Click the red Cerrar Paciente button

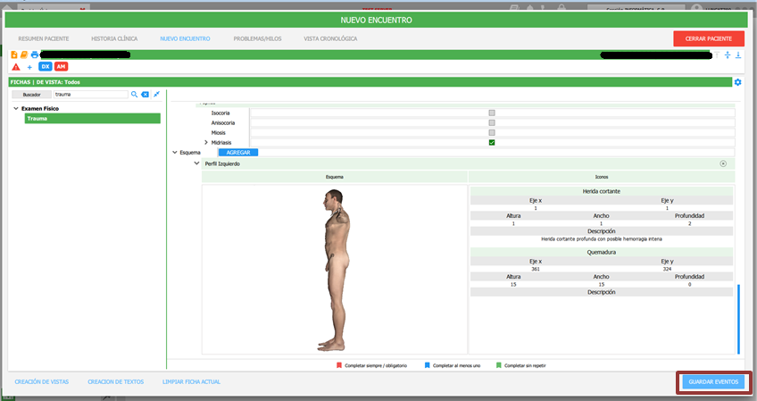tap(708, 39)
